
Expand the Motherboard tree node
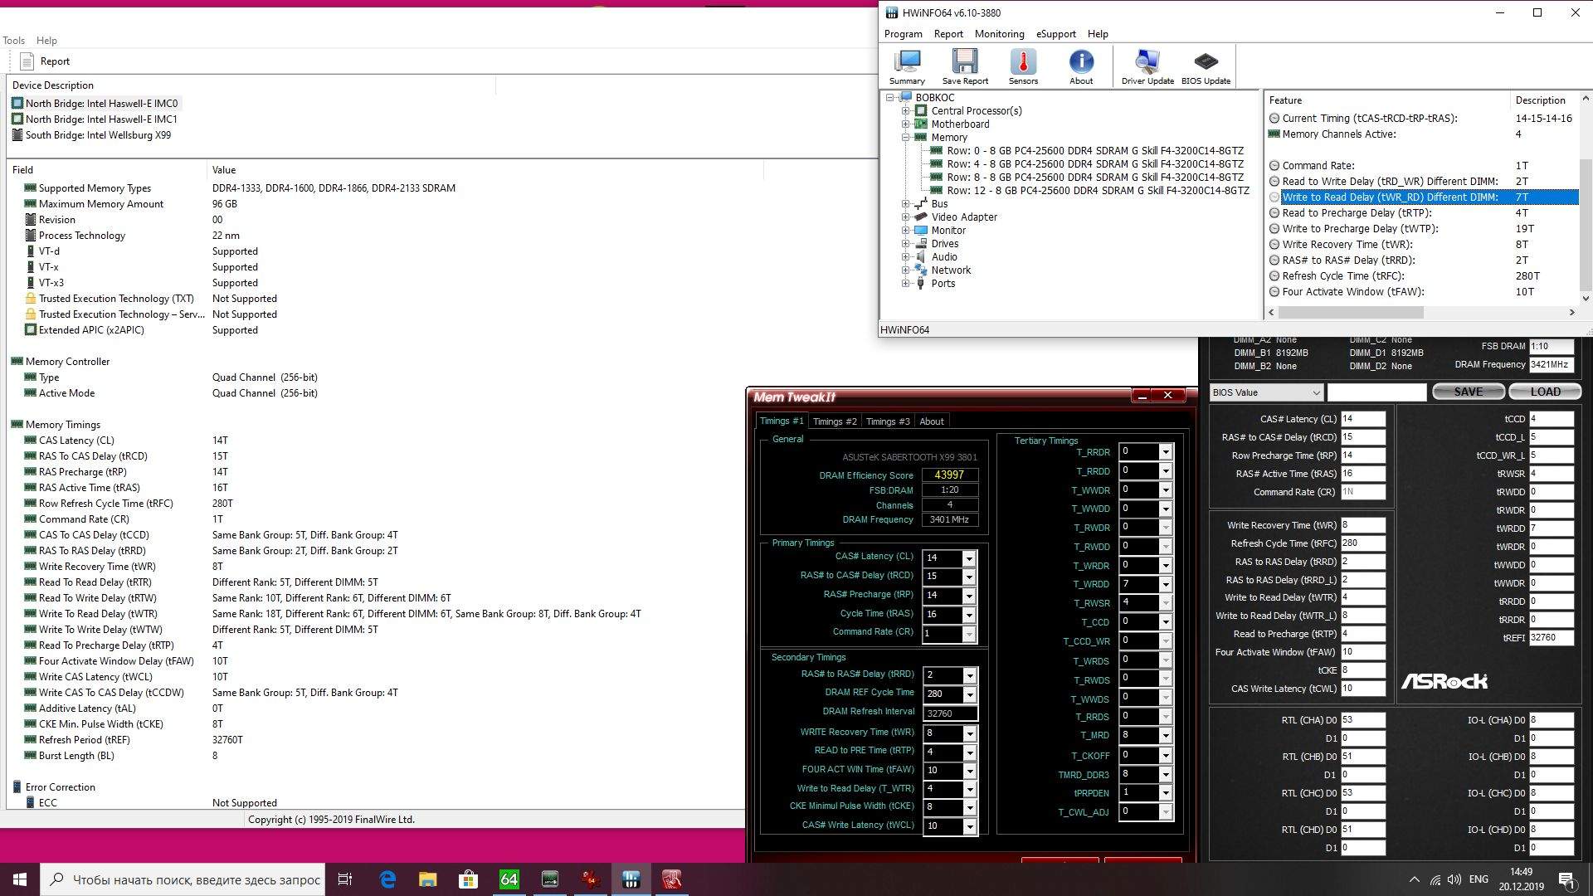coord(906,124)
